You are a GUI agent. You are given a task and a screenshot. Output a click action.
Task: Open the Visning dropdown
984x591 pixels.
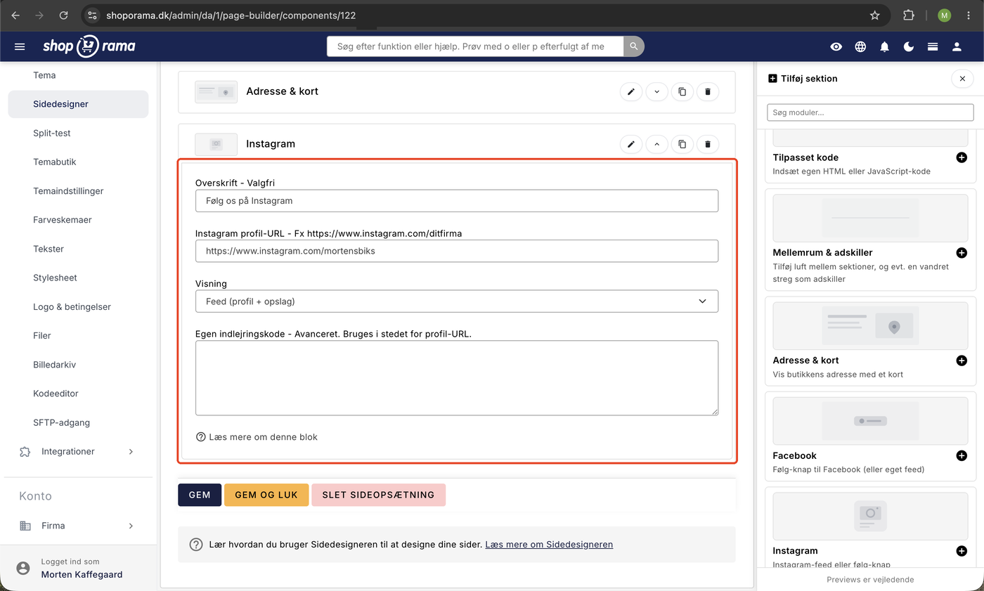457,301
